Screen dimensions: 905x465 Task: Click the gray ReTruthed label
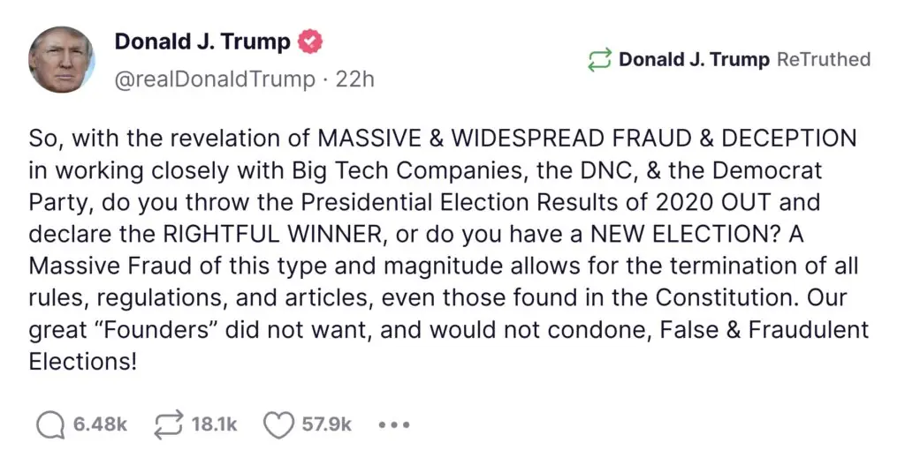[x=824, y=60]
